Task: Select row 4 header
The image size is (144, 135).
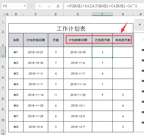Action: point(3,52)
